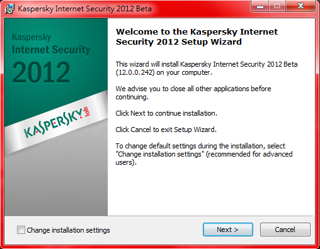Click the Next > button
Screen dimensions: 320x249
coord(228,230)
